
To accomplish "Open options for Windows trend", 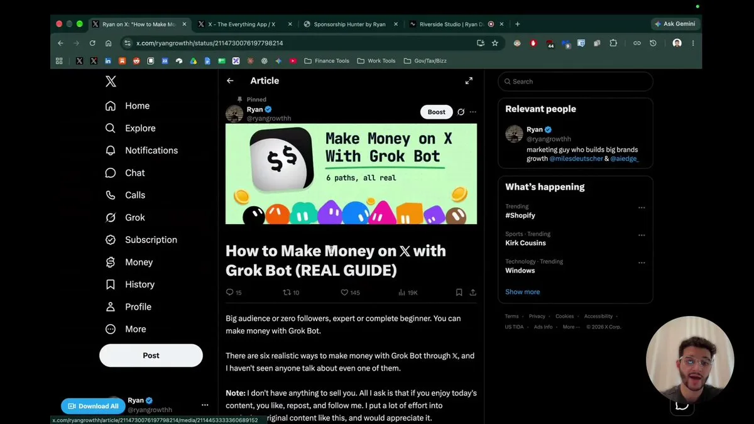I will [x=642, y=263].
